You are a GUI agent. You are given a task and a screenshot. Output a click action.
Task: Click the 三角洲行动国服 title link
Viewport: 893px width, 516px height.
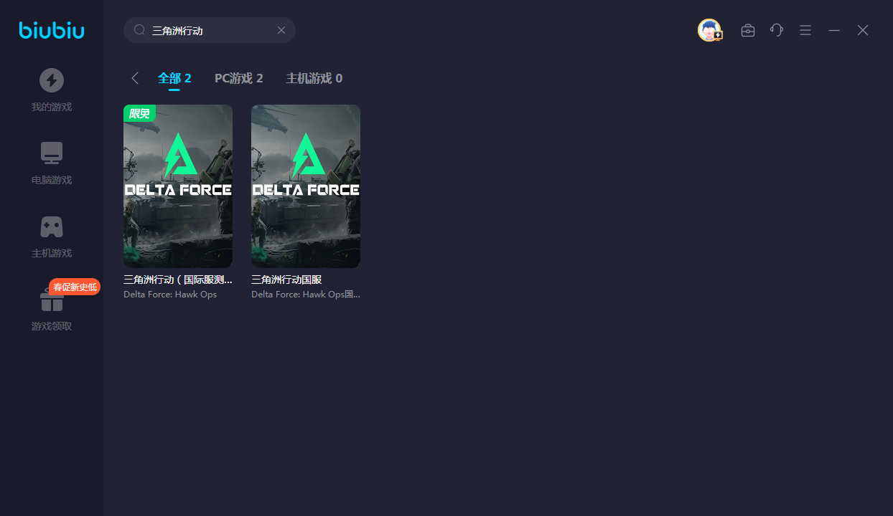286,279
